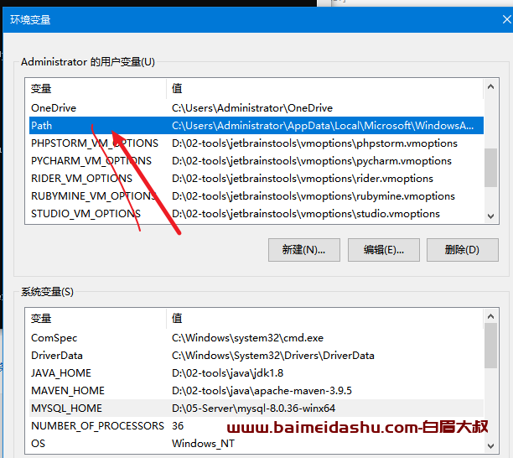
Task: Click the pycharm.vmoptions path value
Action: tap(312, 161)
